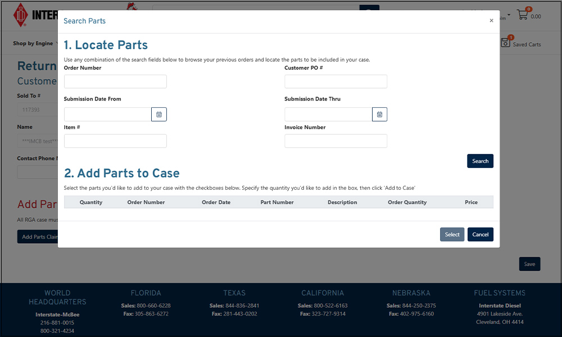Click Nebraska fax number 402-975-6160
562x337 pixels.
tap(417, 314)
